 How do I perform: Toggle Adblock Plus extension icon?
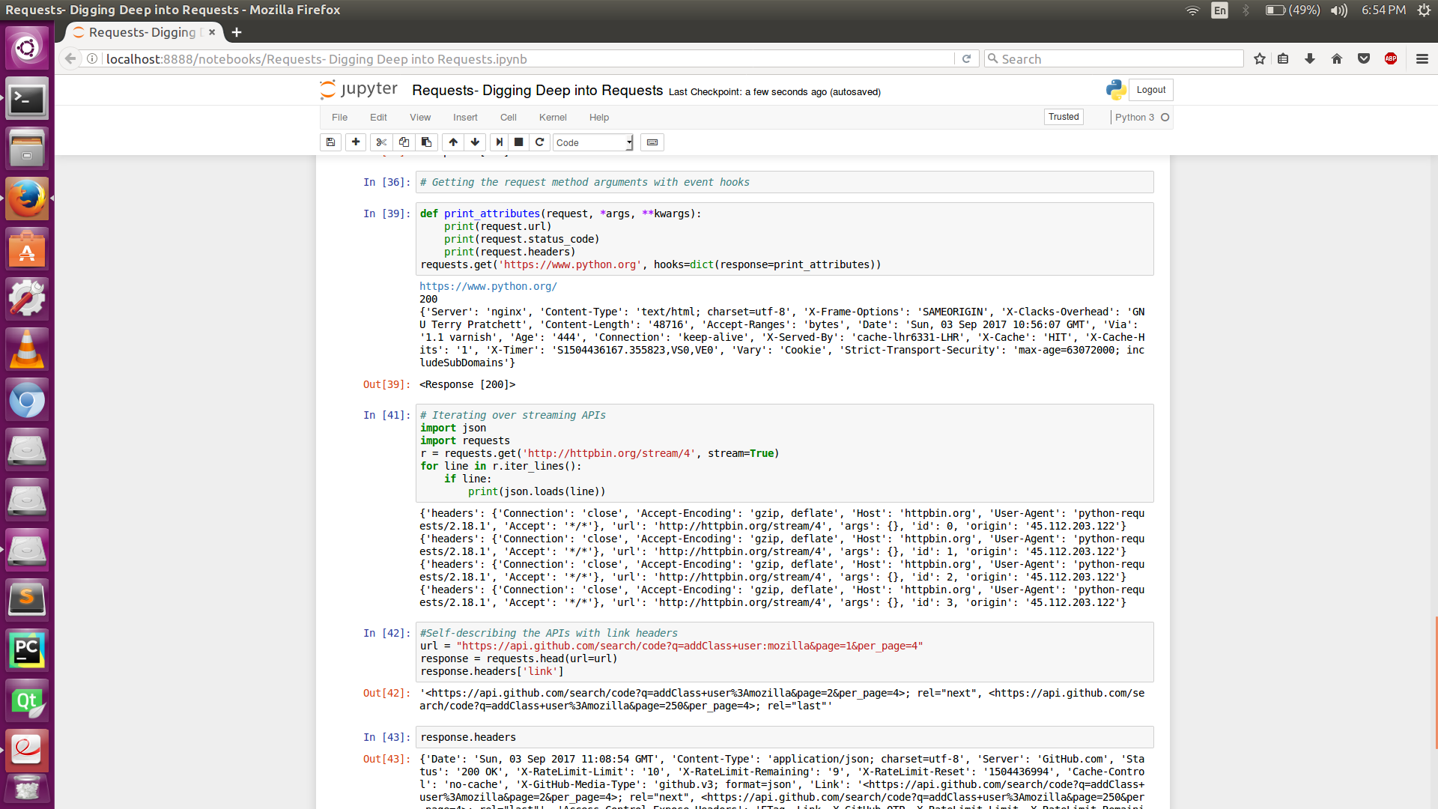1391,58
